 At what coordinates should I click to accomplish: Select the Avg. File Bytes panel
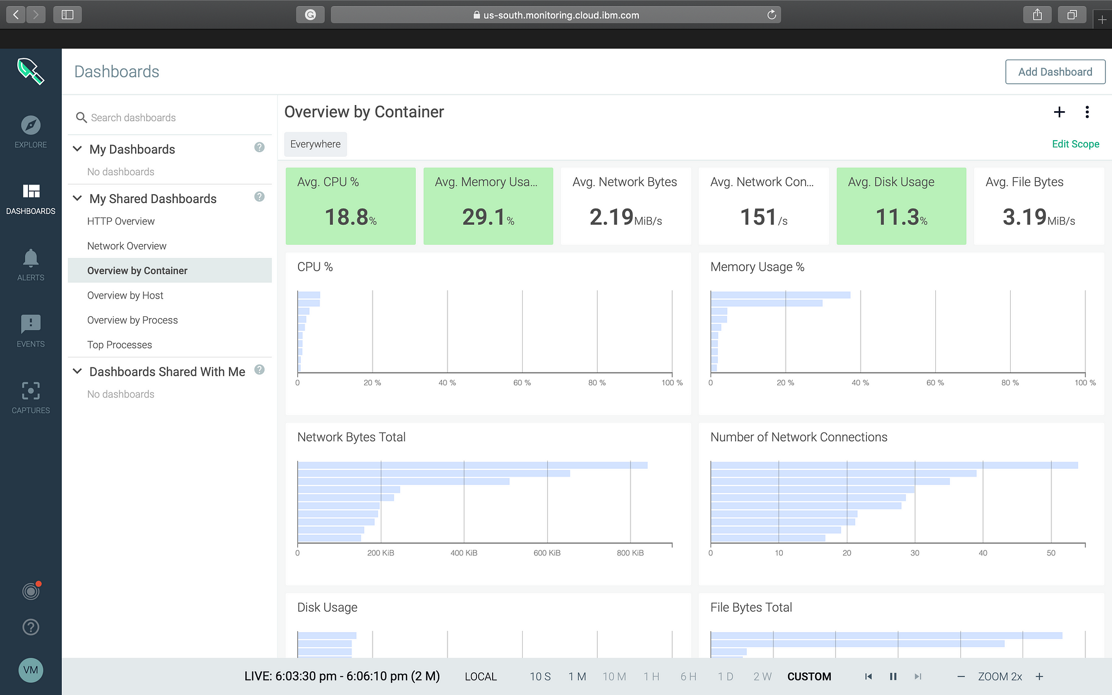click(x=1039, y=206)
